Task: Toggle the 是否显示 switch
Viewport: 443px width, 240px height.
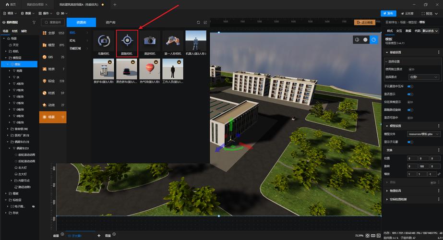Action: pyautogui.click(x=410, y=94)
